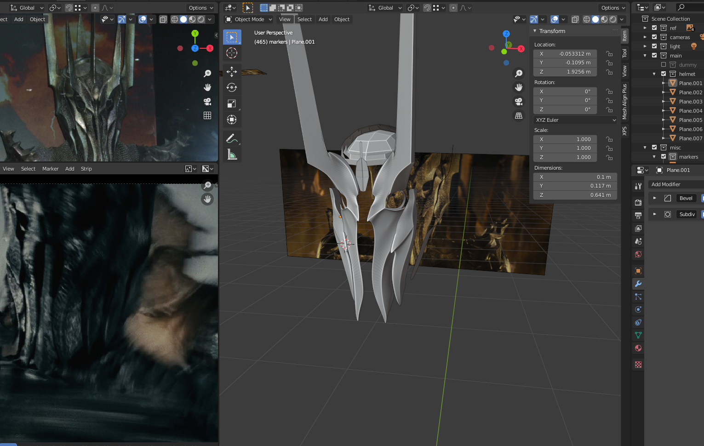The image size is (704, 446).
Task: Open Marker menu in sequencer
Action: [51, 169]
